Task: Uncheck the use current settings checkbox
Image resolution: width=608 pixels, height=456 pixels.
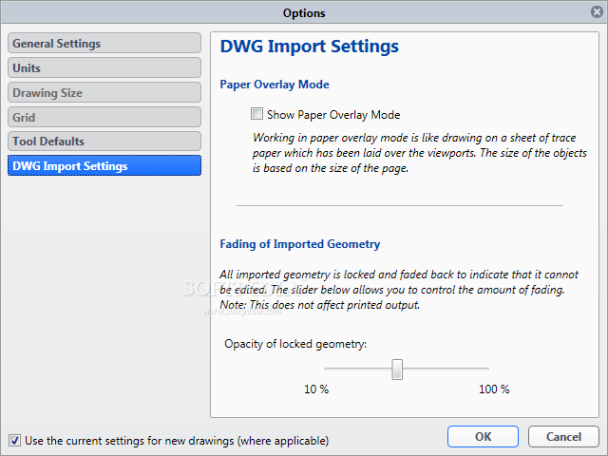Action: pos(14,440)
